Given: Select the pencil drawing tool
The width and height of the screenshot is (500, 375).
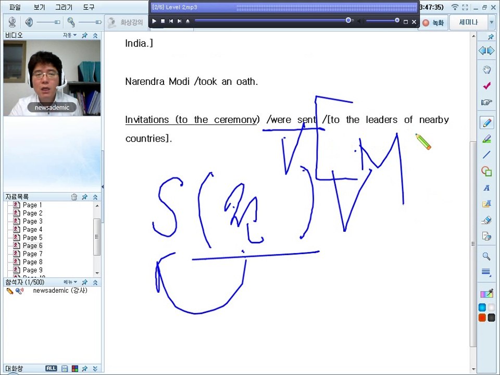Looking at the screenshot, I should (x=486, y=123).
